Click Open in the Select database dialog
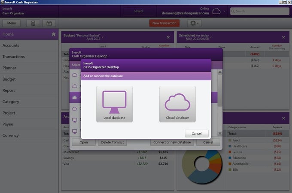292x193 pixels. point(84,142)
